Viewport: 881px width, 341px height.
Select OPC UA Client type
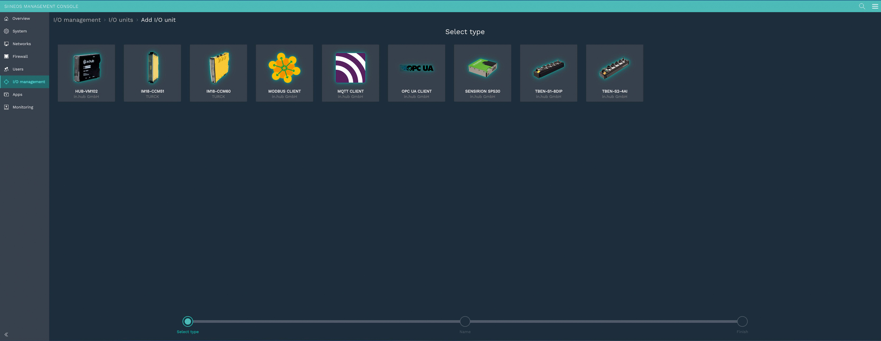click(416, 73)
